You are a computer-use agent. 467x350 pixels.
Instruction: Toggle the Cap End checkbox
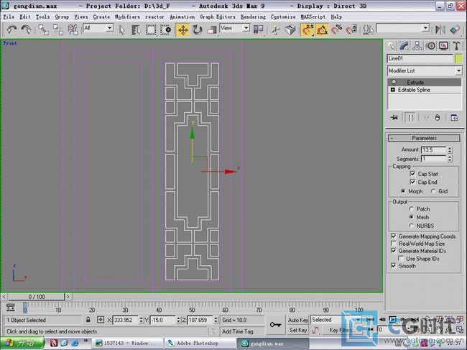(412, 182)
